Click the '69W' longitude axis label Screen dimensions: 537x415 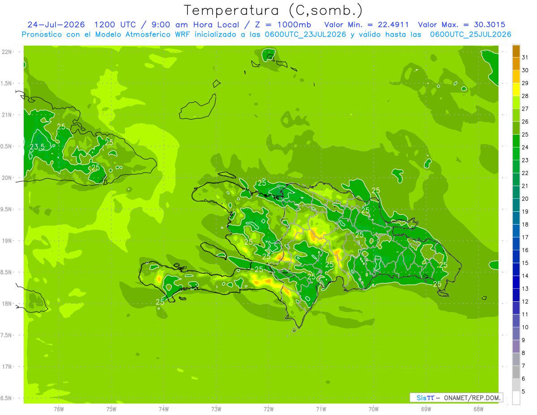pos(426,409)
